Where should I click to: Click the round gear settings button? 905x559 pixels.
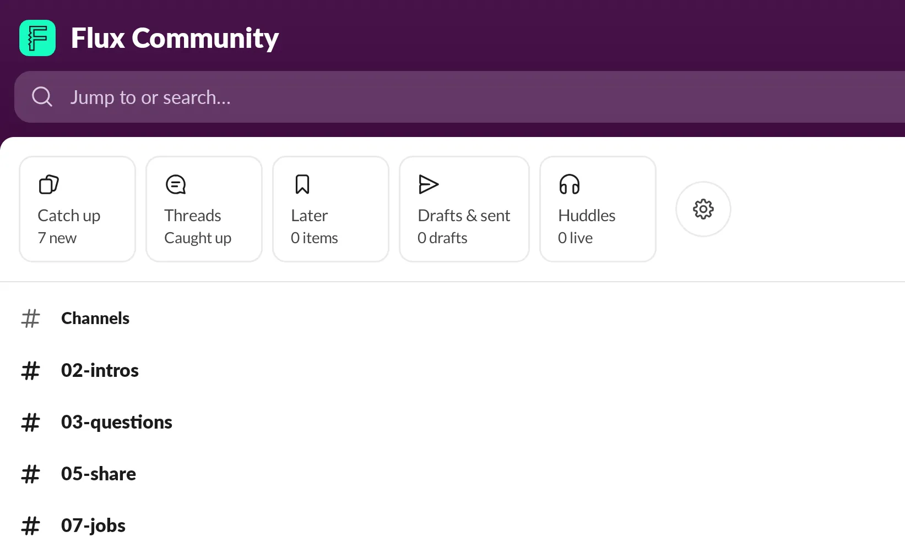coord(703,209)
